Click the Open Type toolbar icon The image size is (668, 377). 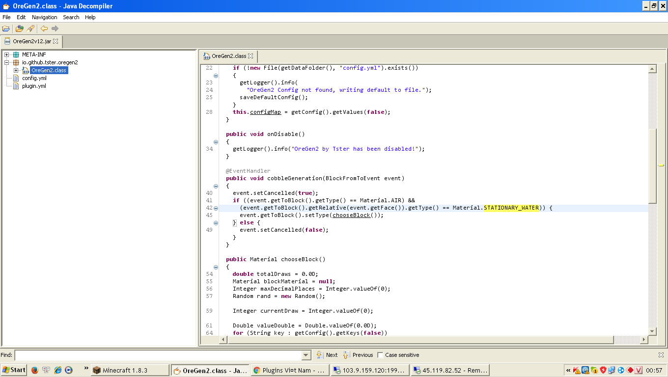click(20, 28)
